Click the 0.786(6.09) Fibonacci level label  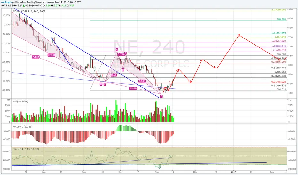click(x=278, y=62)
